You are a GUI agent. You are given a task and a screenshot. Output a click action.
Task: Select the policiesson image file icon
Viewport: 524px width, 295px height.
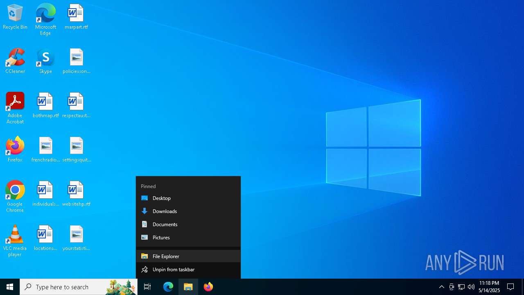(x=76, y=61)
